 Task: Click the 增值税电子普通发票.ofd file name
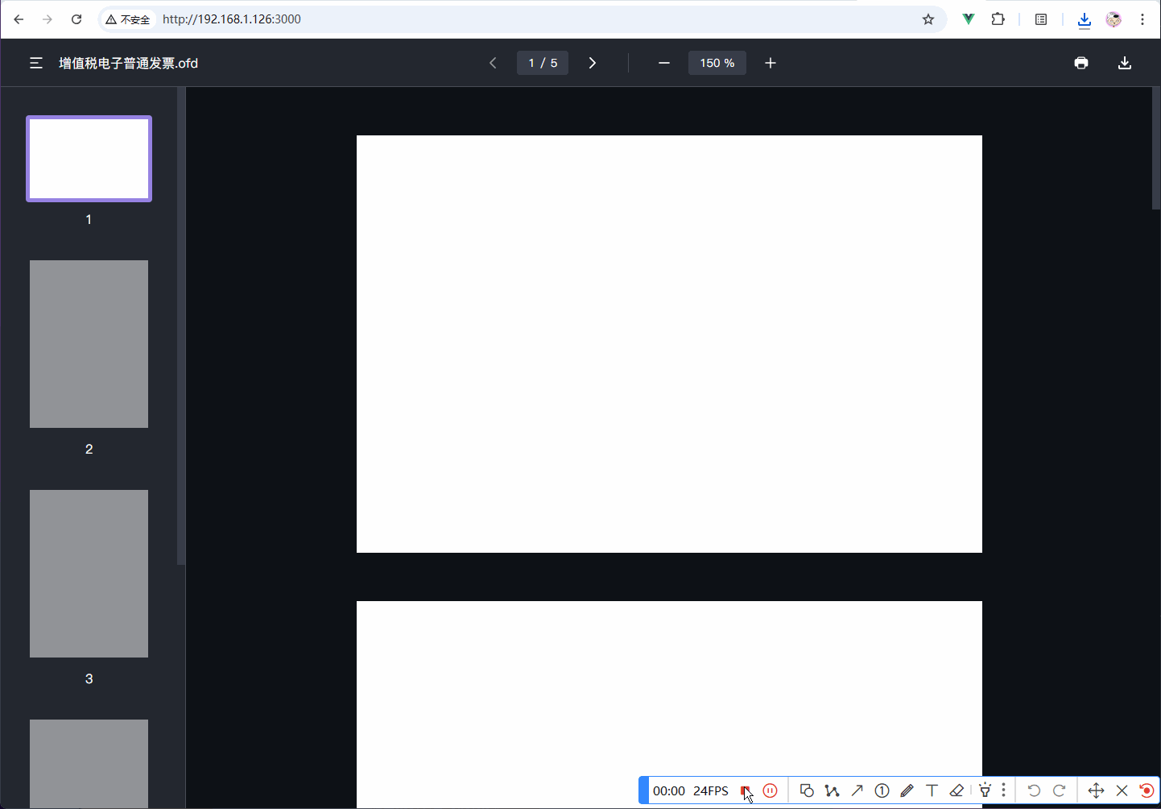point(129,63)
